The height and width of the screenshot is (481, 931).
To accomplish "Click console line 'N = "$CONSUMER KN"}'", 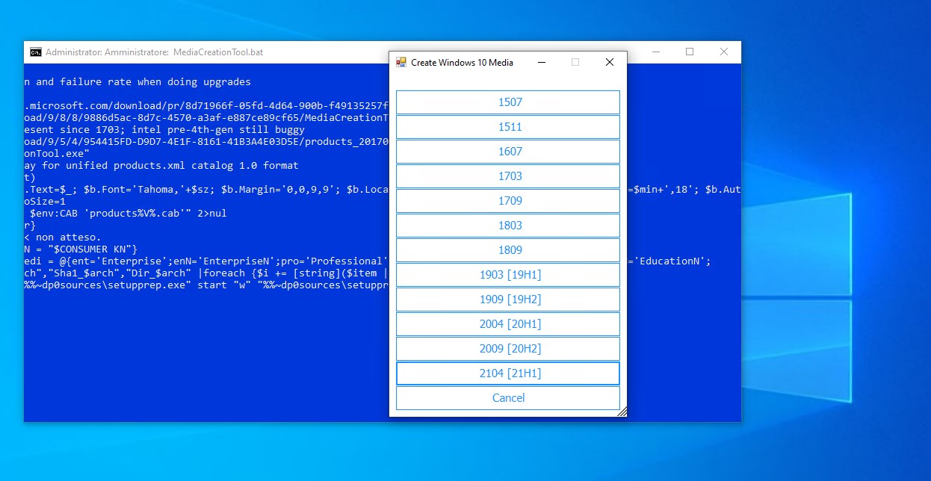I will coord(81,249).
